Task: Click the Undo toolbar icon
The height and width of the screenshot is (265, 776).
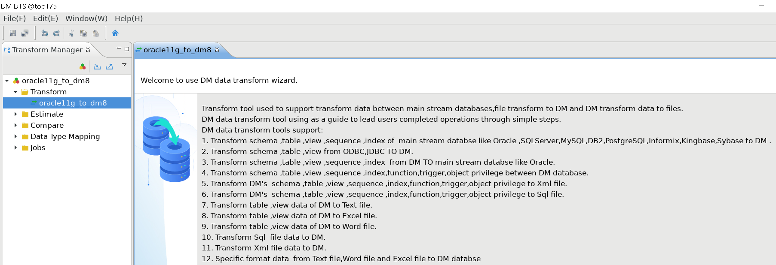Action: pyautogui.click(x=44, y=33)
